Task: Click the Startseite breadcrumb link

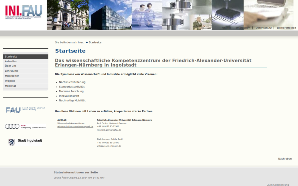Action: click(x=95, y=42)
